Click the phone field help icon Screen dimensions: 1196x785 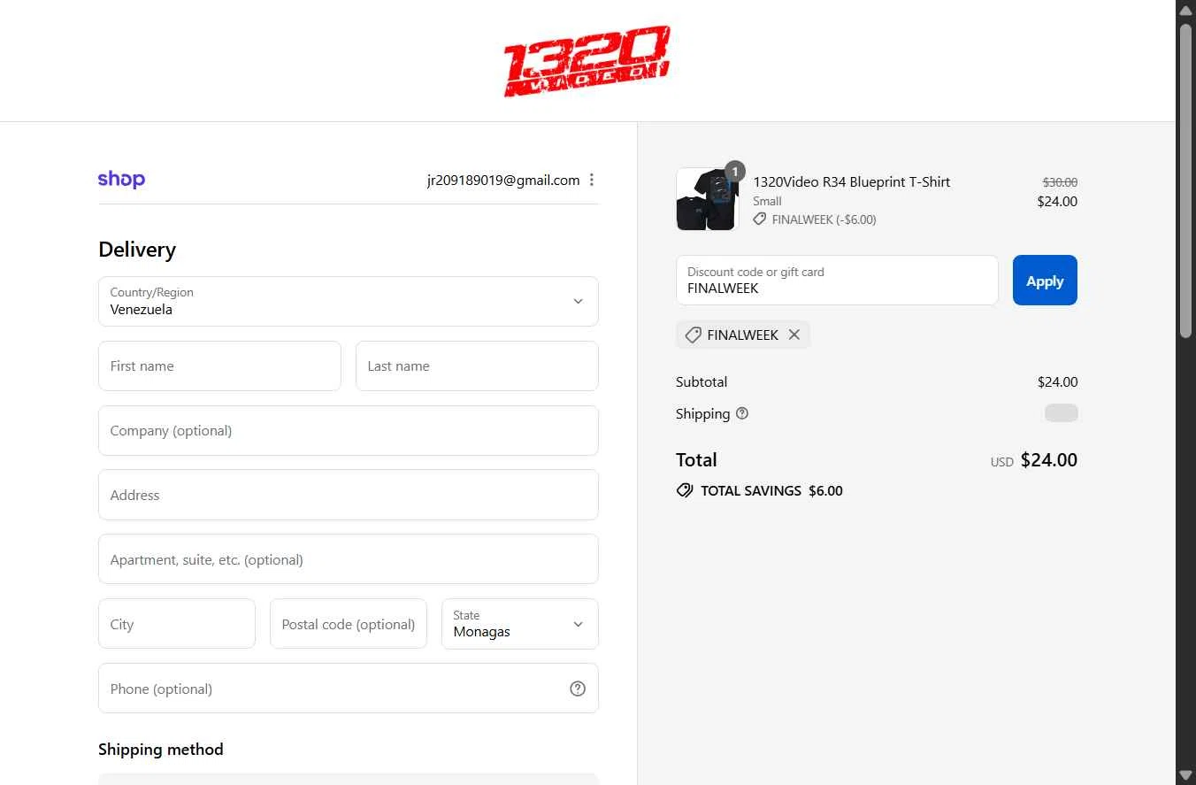(x=578, y=689)
